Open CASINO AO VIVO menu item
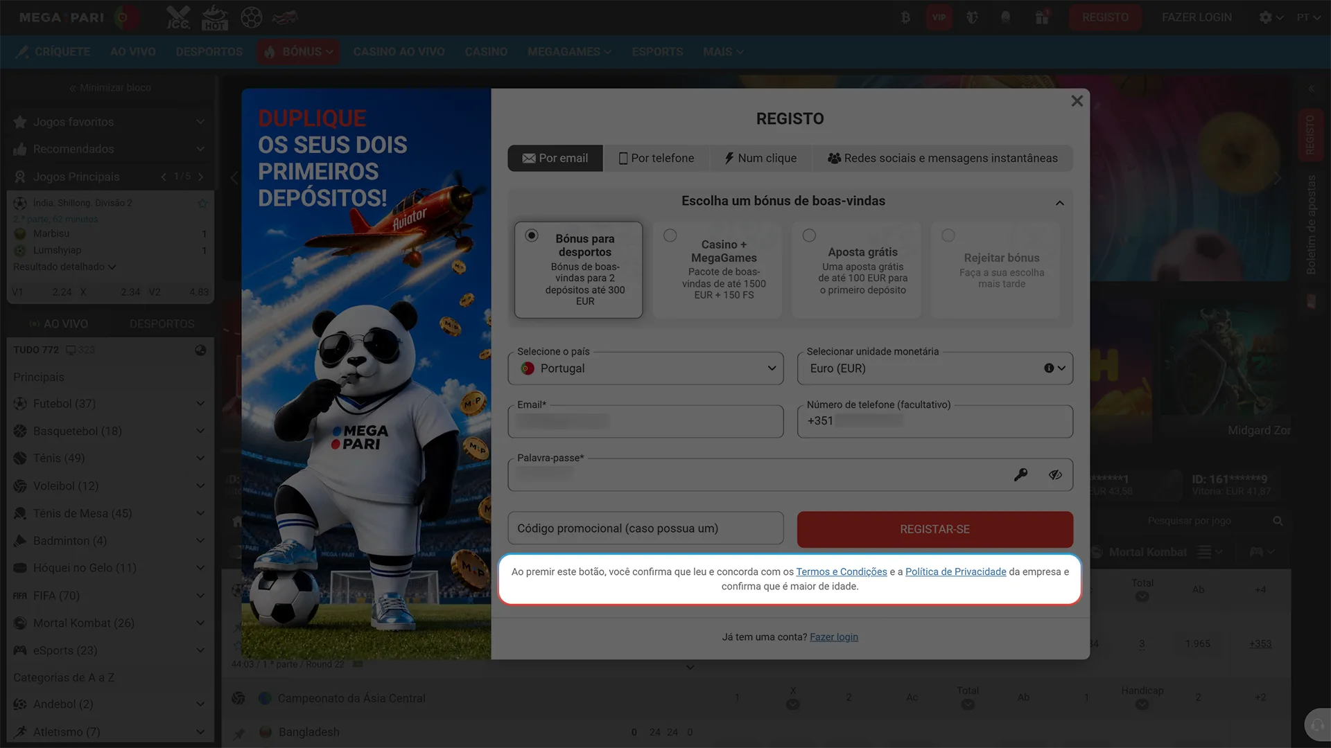The height and width of the screenshot is (748, 1331). pyautogui.click(x=399, y=52)
